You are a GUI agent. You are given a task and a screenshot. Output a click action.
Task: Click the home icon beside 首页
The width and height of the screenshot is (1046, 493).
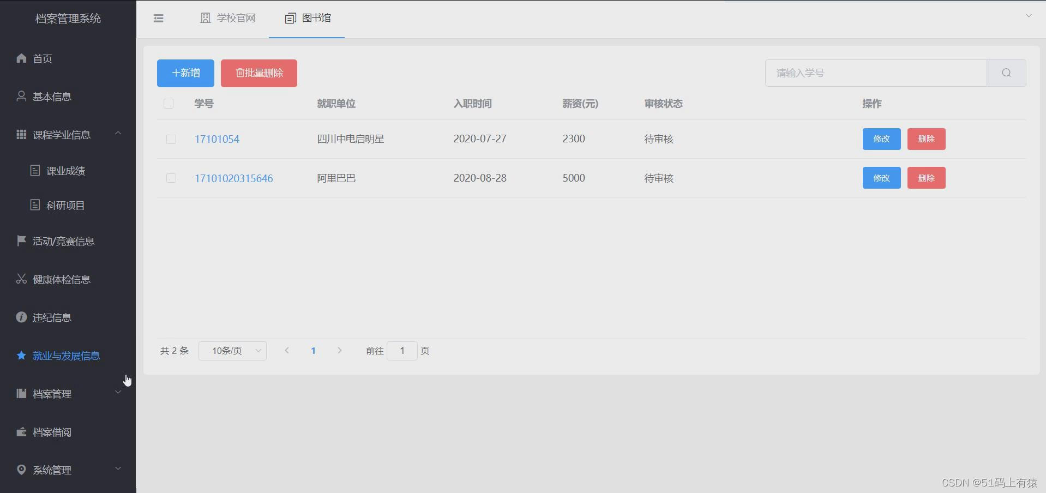pos(21,58)
